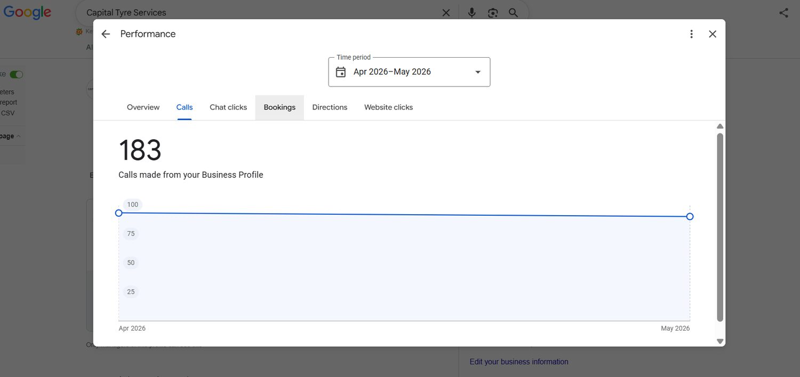View the Website clicks tab
Viewport: 800px width, 377px height.
click(388, 107)
